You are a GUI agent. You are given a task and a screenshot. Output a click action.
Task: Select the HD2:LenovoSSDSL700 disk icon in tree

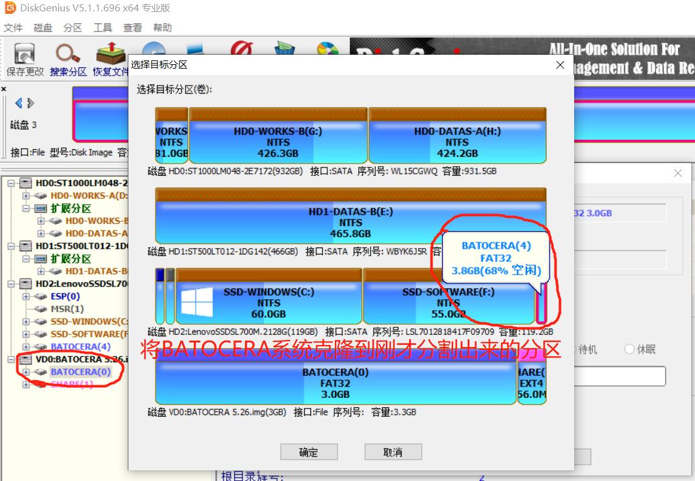coord(26,284)
